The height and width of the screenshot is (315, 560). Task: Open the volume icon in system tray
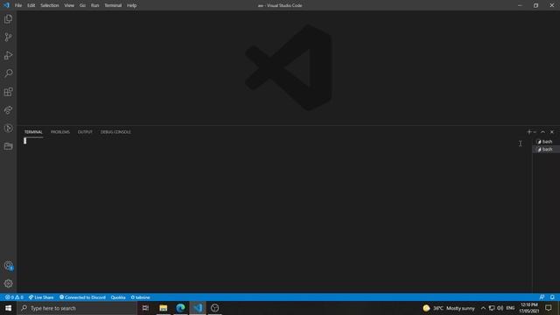click(500, 308)
